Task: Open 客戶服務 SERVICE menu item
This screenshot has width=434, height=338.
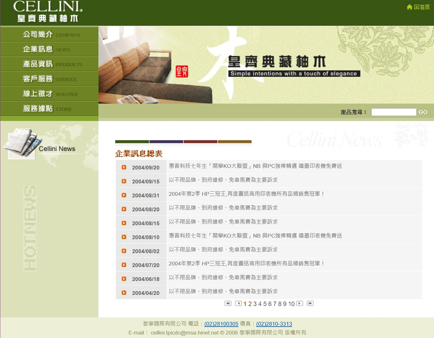Action: (x=50, y=79)
